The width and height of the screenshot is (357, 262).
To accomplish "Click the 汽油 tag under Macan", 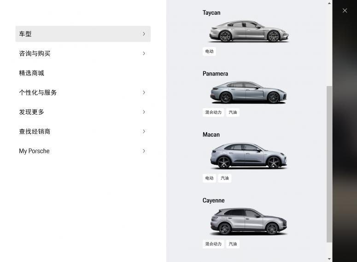I will click(x=224, y=178).
